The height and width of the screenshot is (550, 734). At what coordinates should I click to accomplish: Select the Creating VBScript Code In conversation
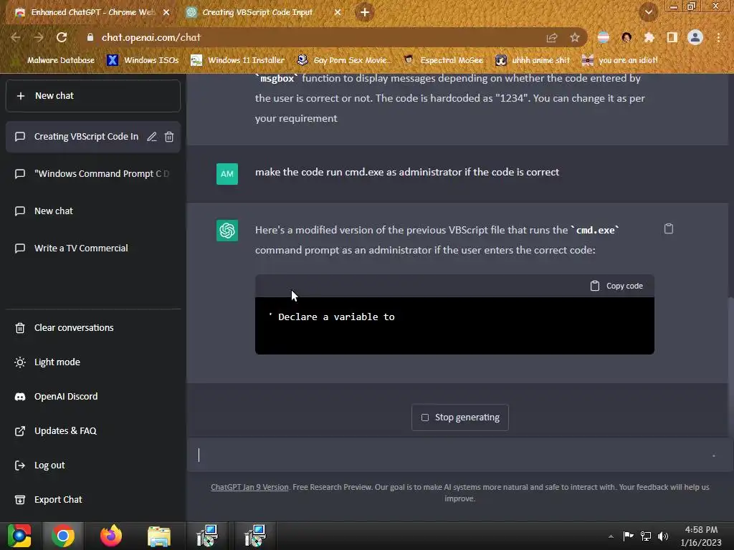click(x=86, y=137)
